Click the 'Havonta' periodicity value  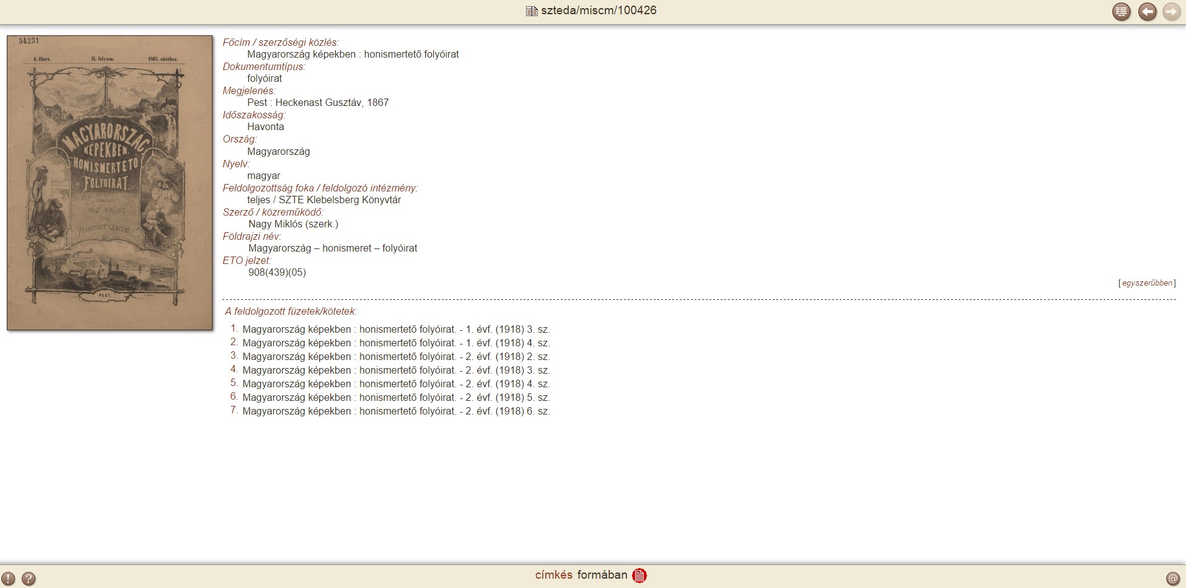266,127
